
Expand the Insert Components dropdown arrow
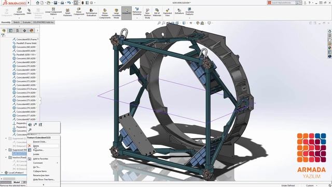[x=19, y=18]
